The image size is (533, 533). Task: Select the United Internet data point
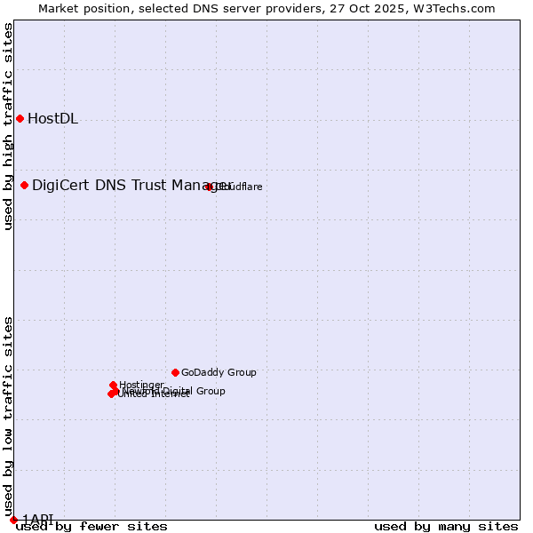(111, 394)
